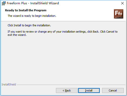
Task: Click the Freeform Plus Ff+ logo
Action: coord(118,14)
